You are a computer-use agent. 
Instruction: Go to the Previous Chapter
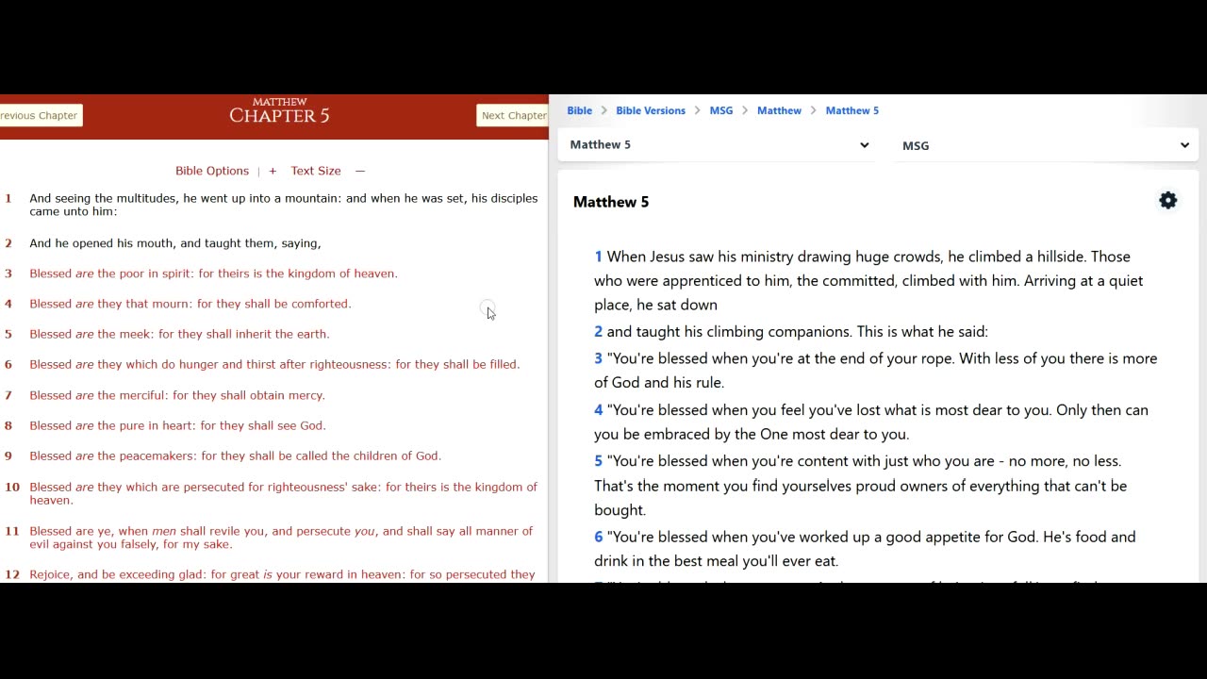[x=40, y=115]
